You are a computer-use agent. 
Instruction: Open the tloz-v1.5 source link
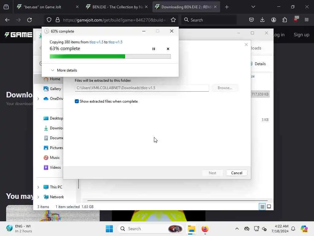tap(96, 42)
